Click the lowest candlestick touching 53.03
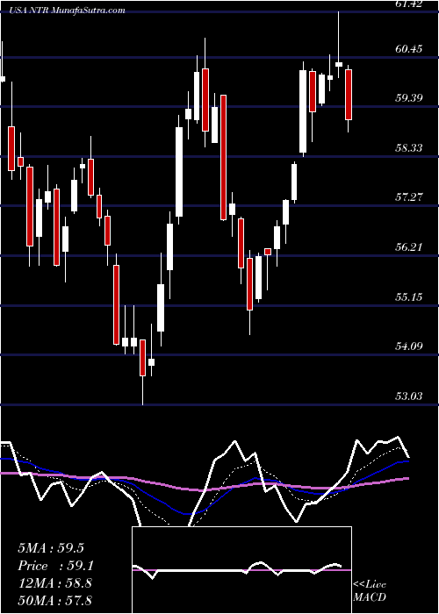The width and height of the screenshot is (439, 614). click(x=142, y=358)
